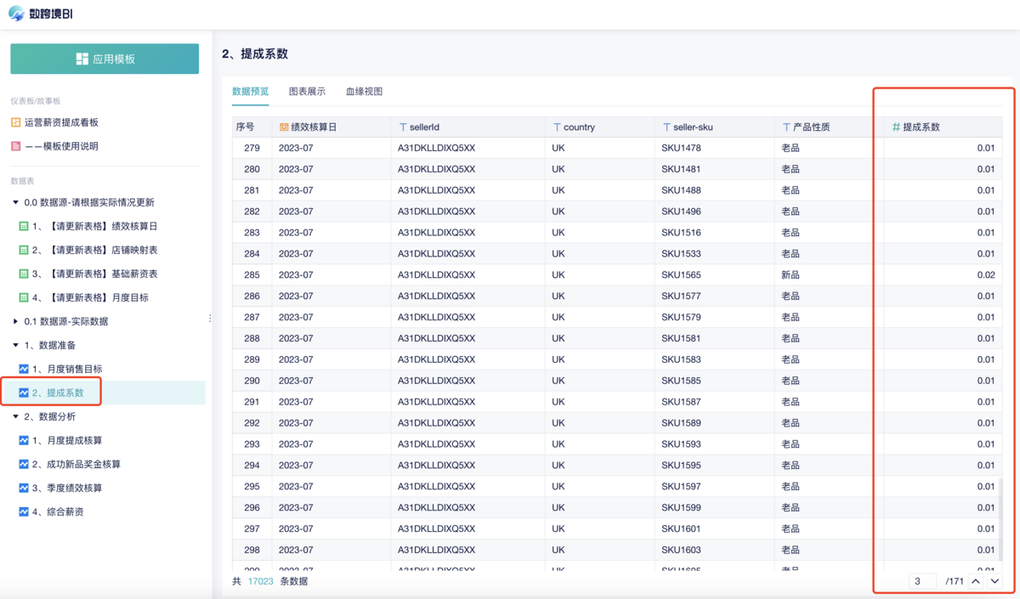This screenshot has height=599, width=1020.
Task: Click the text type icon of country column
Action: (x=557, y=127)
